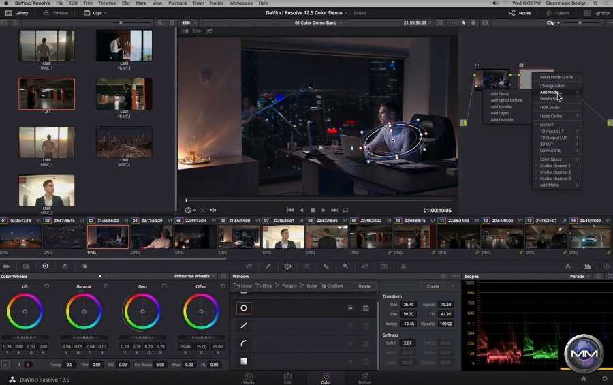Select the gradient window shape icon
Viewport: 613px width, 385px height.
[x=244, y=361]
